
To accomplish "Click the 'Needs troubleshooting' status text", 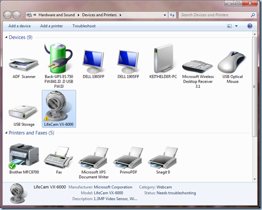I will (176, 193).
